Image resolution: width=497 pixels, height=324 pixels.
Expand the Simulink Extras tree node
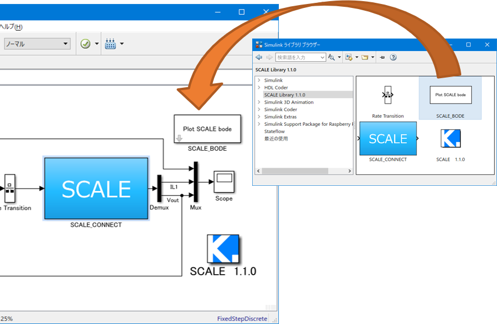[259, 117]
